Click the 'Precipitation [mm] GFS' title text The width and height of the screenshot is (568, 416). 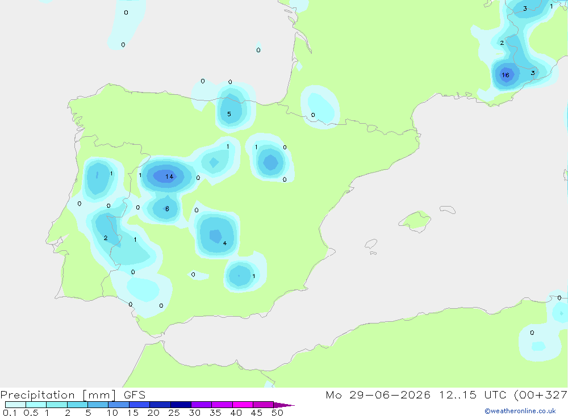tap(73, 395)
